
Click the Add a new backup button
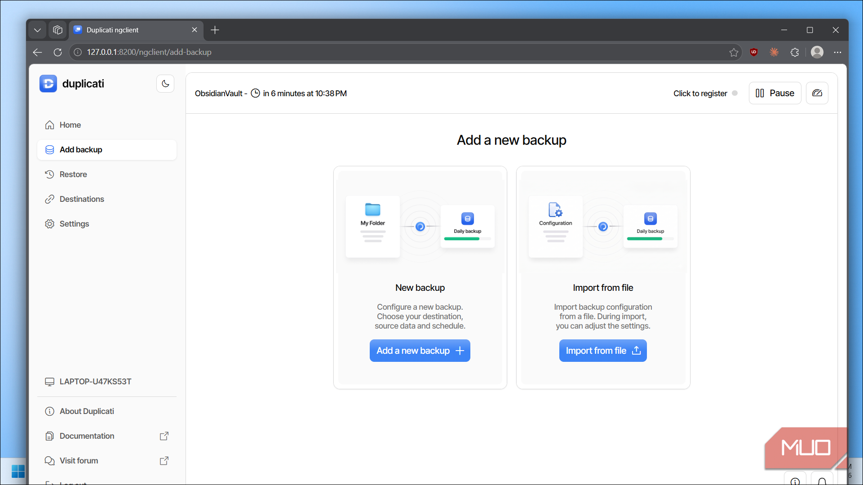point(420,351)
